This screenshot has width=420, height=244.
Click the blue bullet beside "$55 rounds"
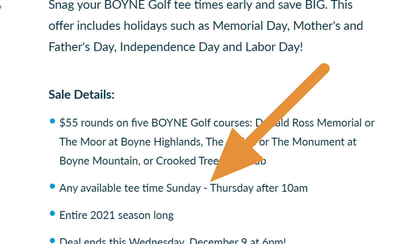52,121
